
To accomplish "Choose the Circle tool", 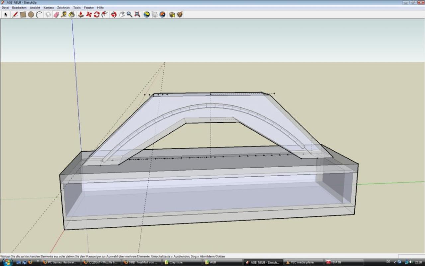I will [x=31, y=15].
